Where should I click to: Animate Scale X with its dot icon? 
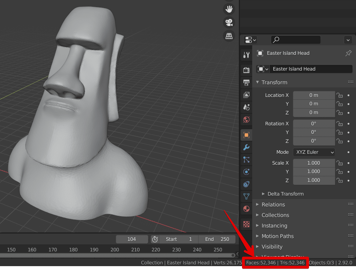349,163
